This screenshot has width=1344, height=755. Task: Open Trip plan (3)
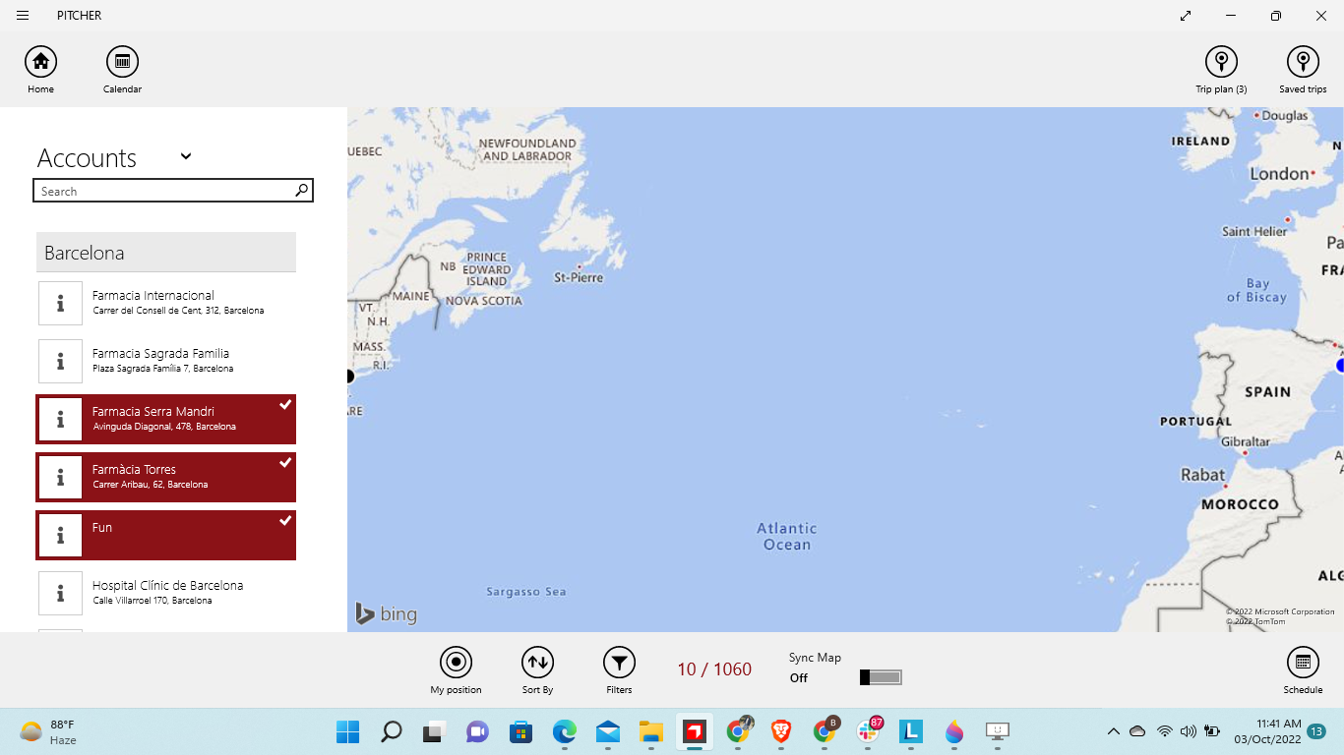[1221, 62]
